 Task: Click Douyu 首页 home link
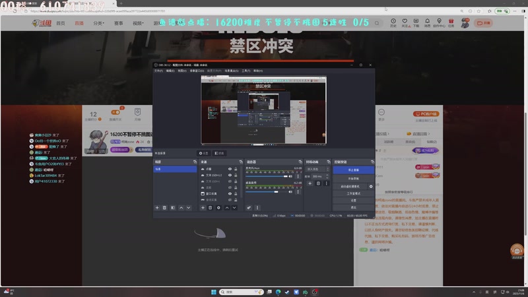point(61,23)
